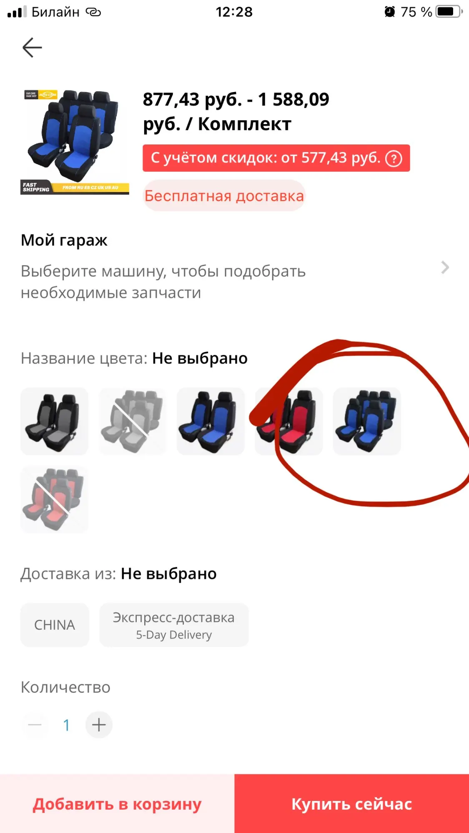Open Мой гараж car selection row
This screenshot has height=833, width=469.
[234, 267]
